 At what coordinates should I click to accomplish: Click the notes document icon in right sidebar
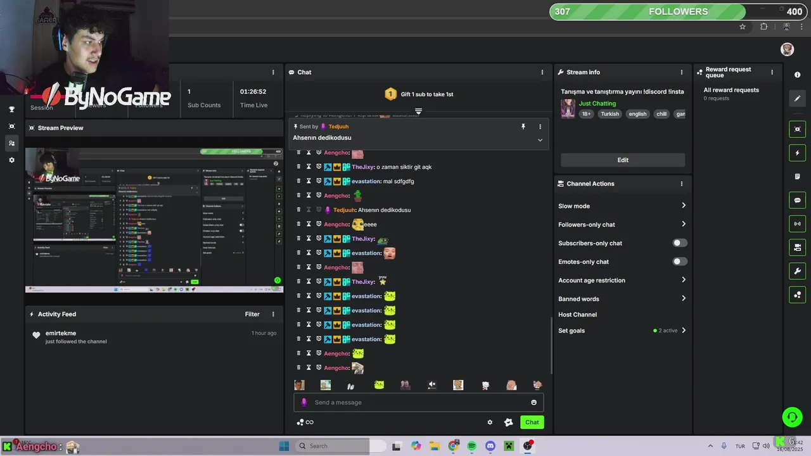[797, 177]
